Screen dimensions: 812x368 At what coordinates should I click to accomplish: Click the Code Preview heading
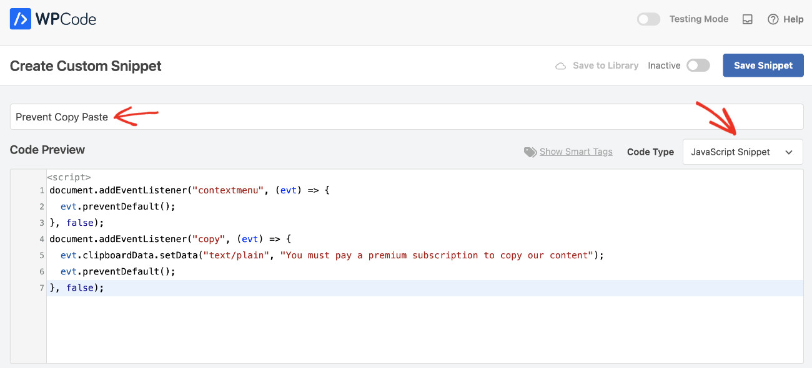point(47,150)
